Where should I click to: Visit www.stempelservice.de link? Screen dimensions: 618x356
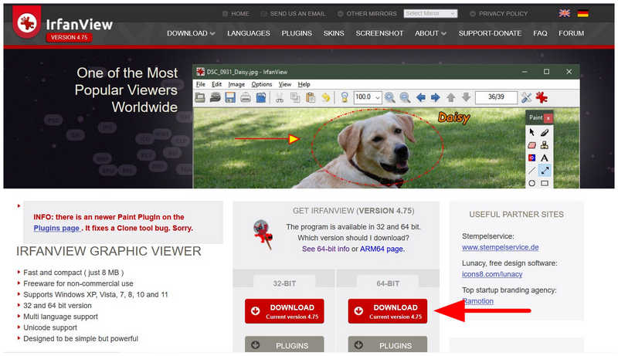(500, 247)
